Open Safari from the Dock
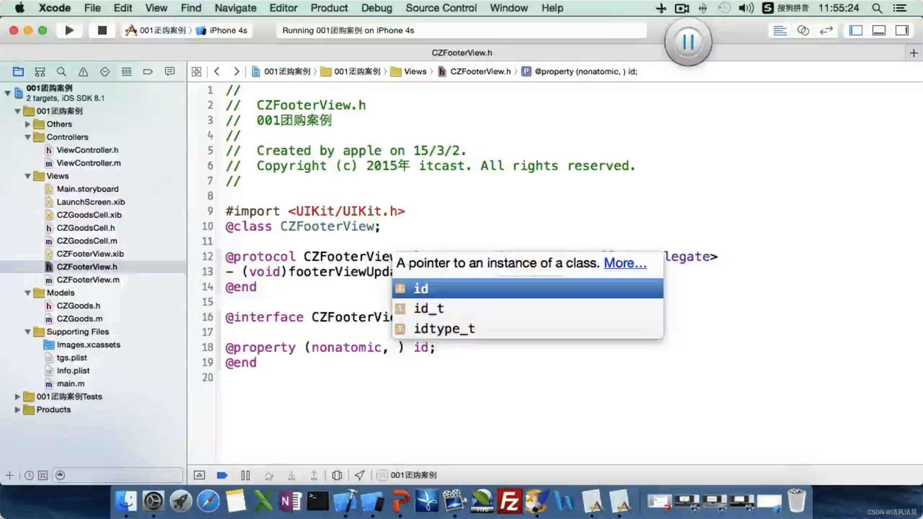 [x=208, y=501]
